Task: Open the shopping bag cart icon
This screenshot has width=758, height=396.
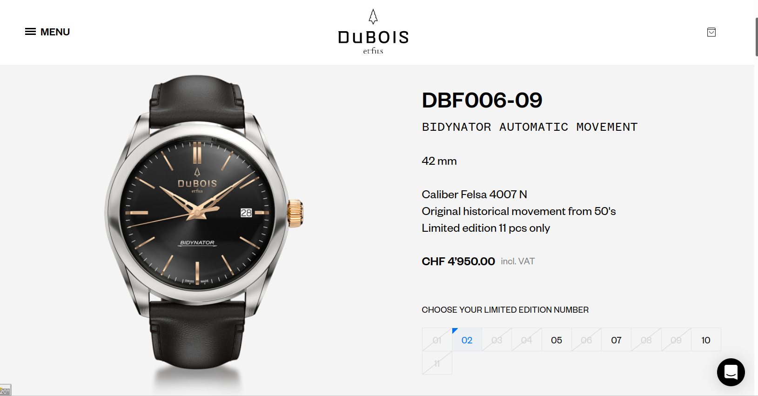Action: pyautogui.click(x=711, y=32)
